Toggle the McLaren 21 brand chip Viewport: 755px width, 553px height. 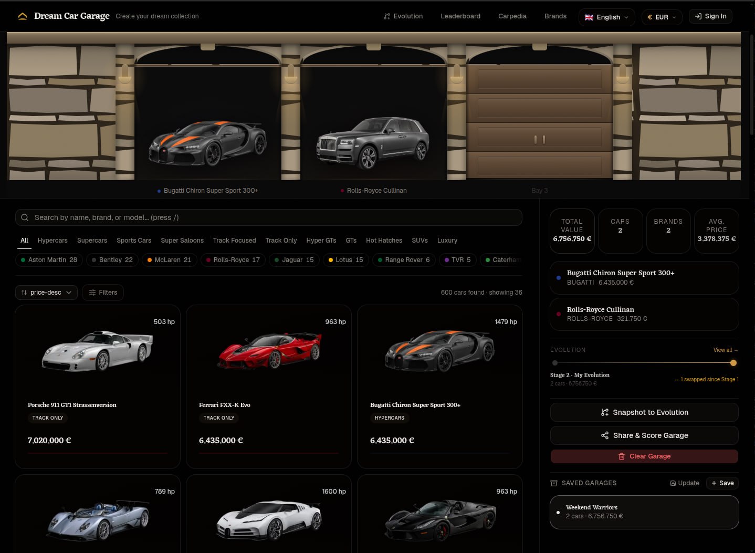point(169,260)
